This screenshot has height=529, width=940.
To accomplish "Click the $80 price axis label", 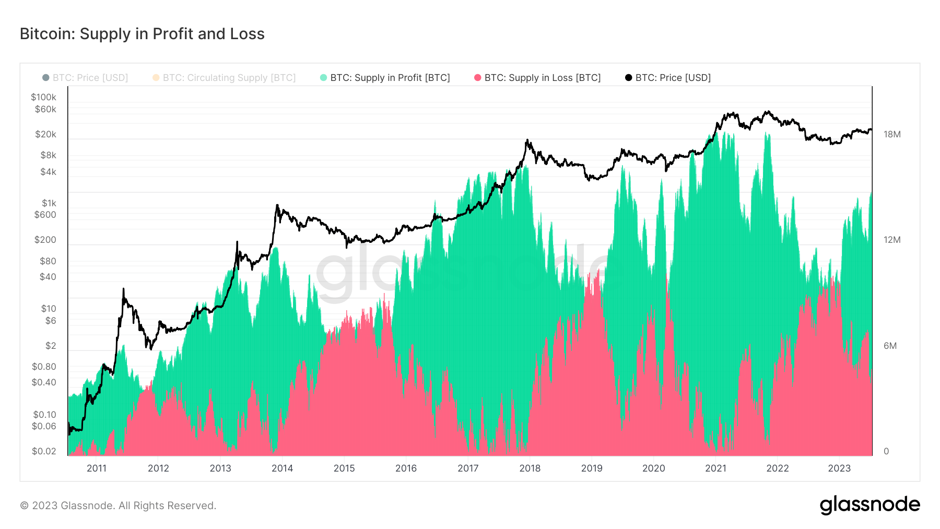I will point(48,261).
